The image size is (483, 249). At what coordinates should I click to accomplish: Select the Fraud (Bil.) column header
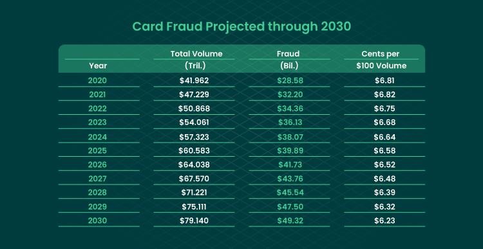[x=289, y=59]
